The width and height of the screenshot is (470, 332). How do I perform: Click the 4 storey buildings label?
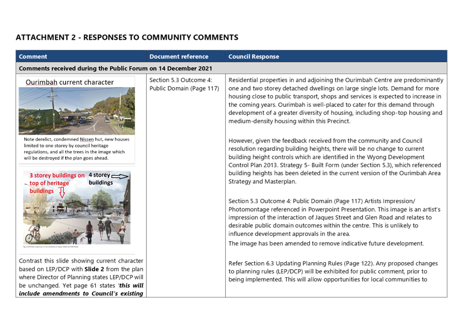[x=101, y=179]
